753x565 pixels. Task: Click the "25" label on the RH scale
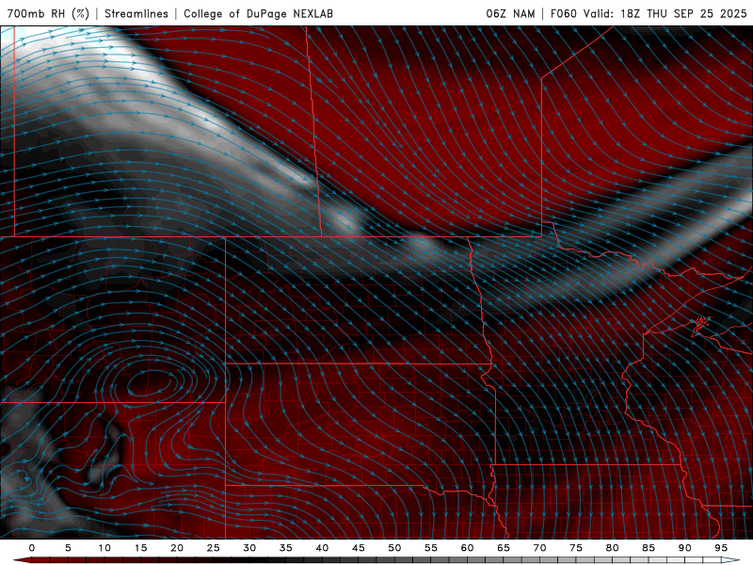point(214,548)
